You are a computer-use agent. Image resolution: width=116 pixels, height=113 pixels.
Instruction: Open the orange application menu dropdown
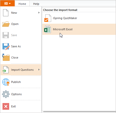7,3
